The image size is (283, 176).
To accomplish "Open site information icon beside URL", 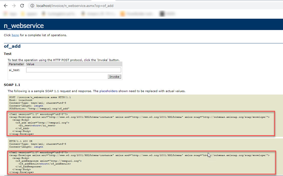I will coord(32,6).
